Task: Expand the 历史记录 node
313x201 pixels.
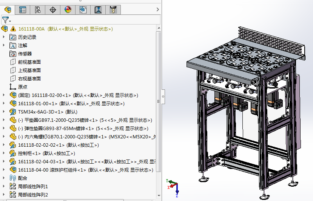Action: tap(4, 37)
